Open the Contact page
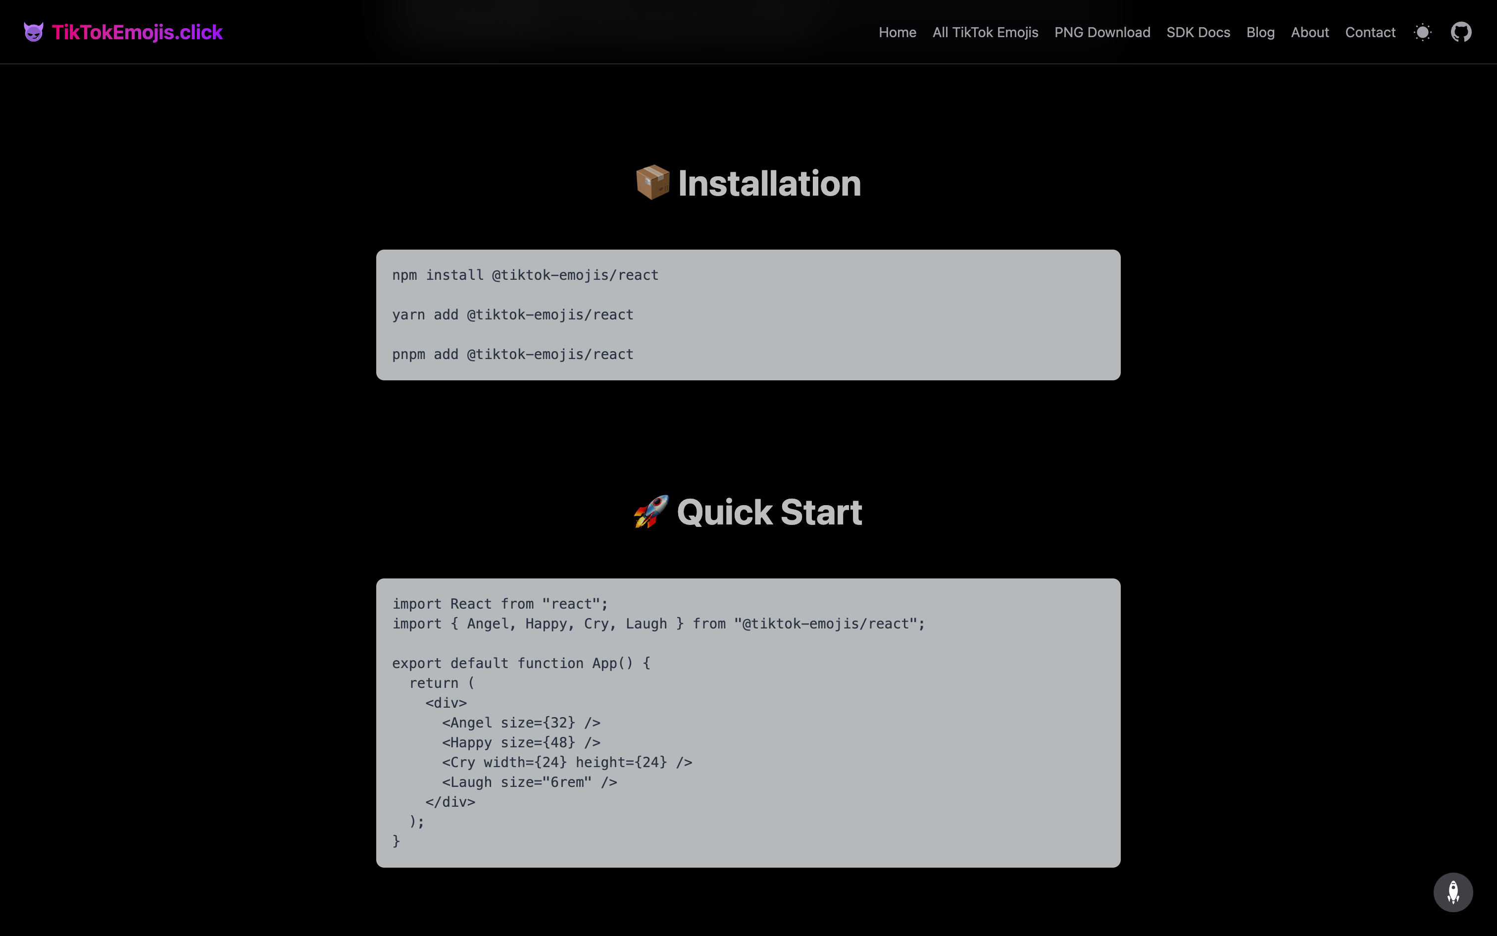Image resolution: width=1497 pixels, height=936 pixels. coord(1370,32)
